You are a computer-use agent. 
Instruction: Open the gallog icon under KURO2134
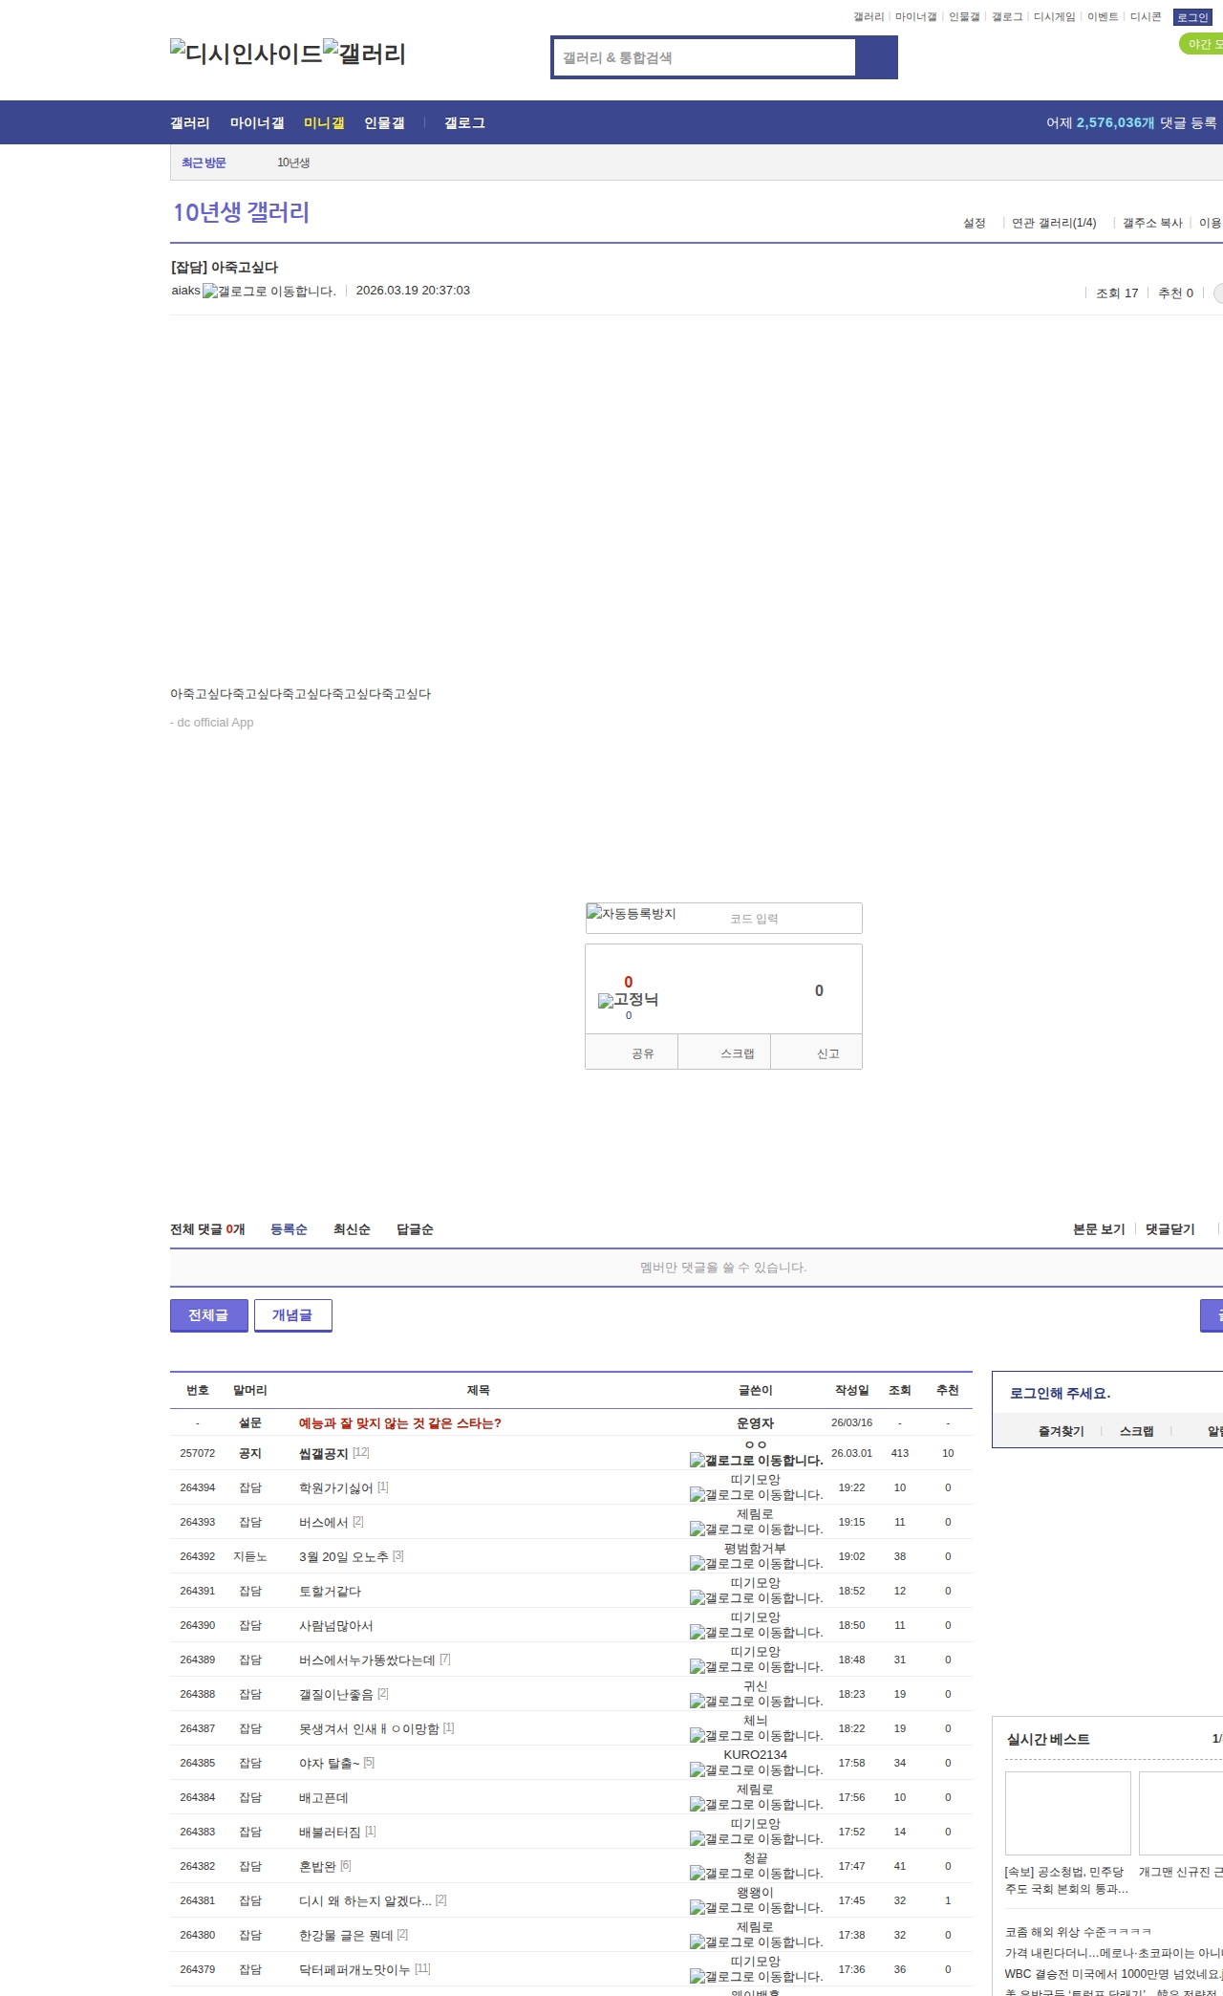click(x=756, y=1770)
